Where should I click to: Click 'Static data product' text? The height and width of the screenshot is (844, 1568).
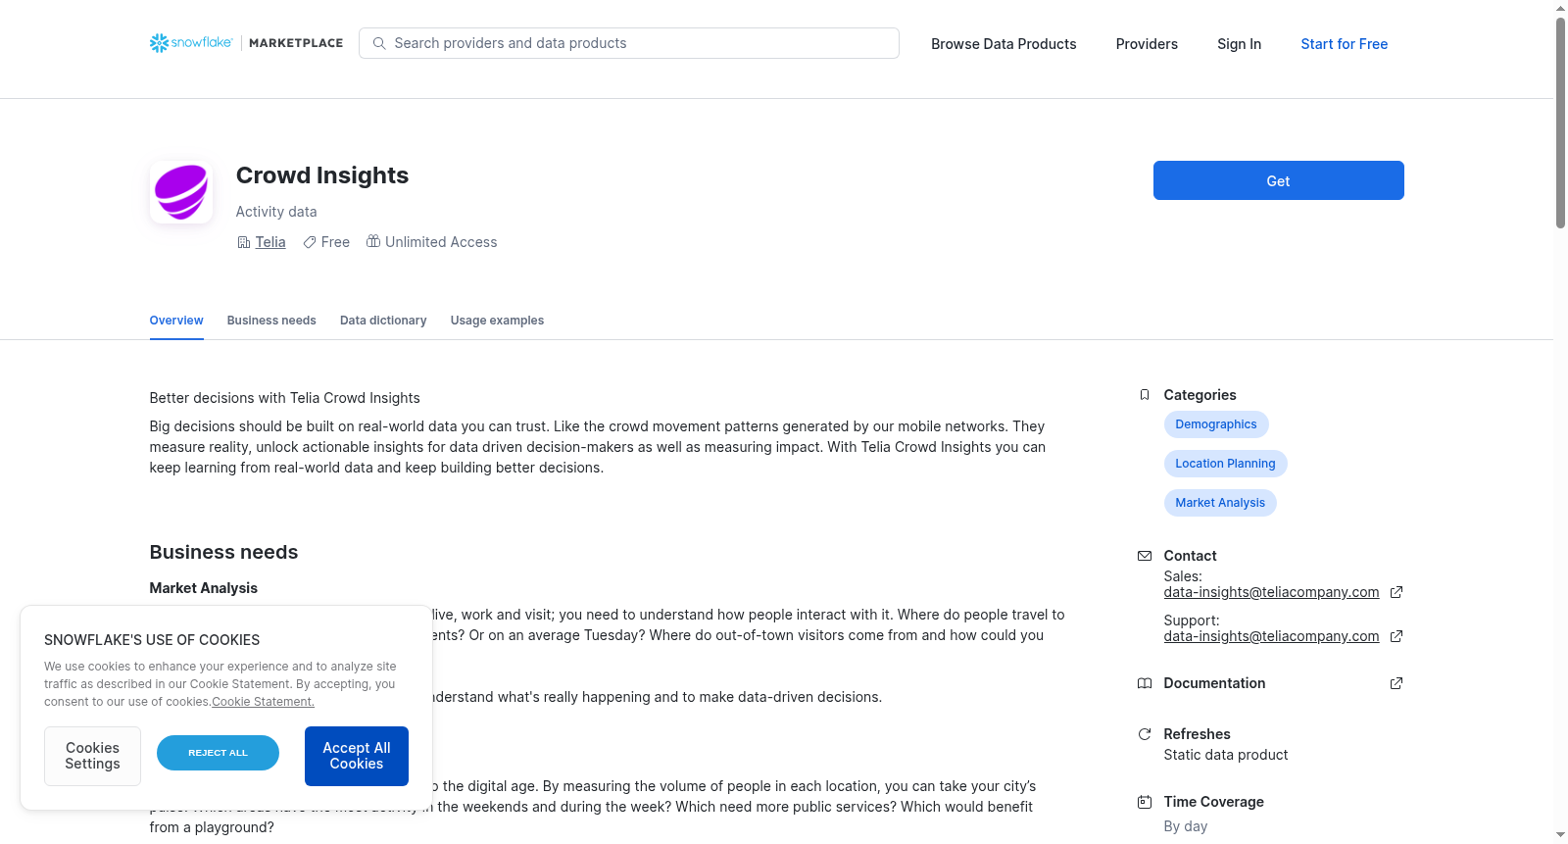tap(1225, 755)
